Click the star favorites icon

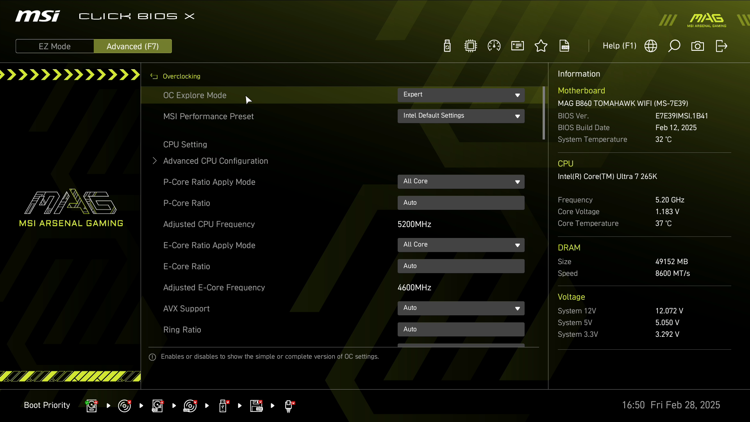coord(541,46)
